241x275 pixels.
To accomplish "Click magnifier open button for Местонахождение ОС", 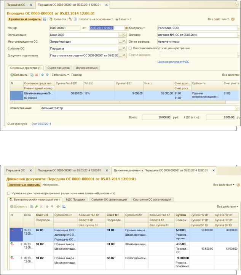I will pos(124,42).
